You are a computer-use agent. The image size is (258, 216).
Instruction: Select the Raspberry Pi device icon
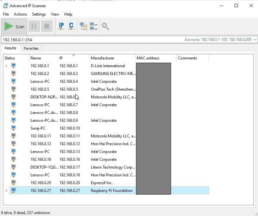pyautogui.click(x=14, y=191)
